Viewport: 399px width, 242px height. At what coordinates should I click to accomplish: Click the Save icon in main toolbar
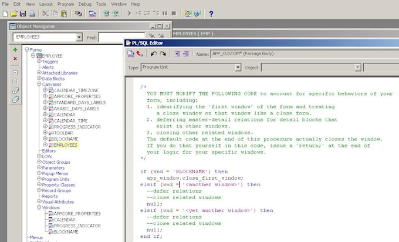(x=23, y=14)
